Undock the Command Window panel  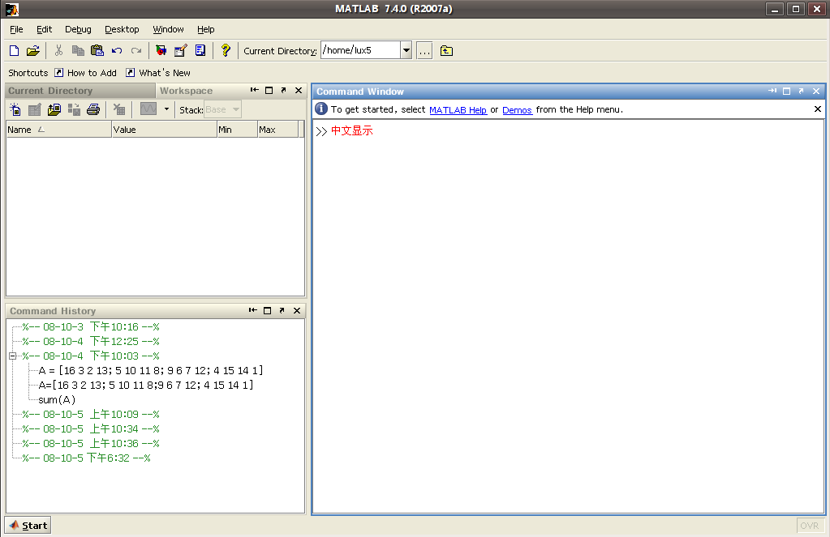802,92
